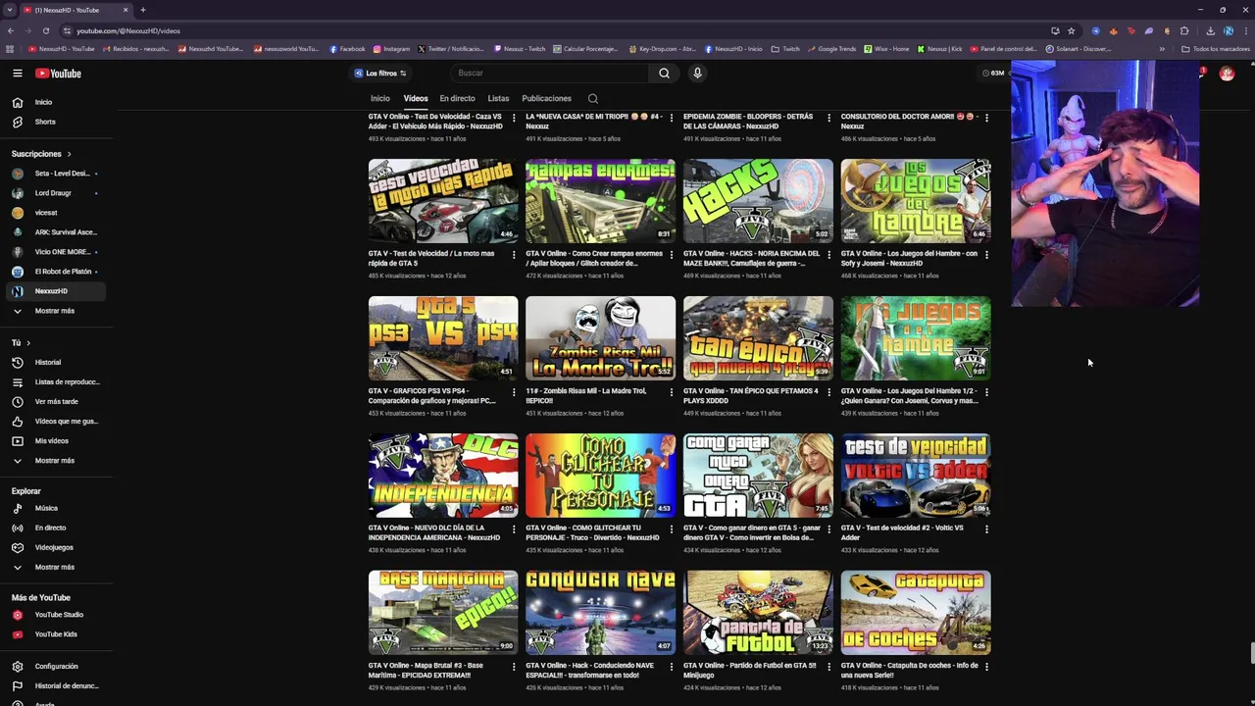This screenshot has height=706, width=1255.
Task: Open the Chrome apps grid shortcut
Action: [10, 49]
